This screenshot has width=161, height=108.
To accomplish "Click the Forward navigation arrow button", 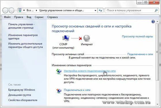I will click(x=12, y=10).
